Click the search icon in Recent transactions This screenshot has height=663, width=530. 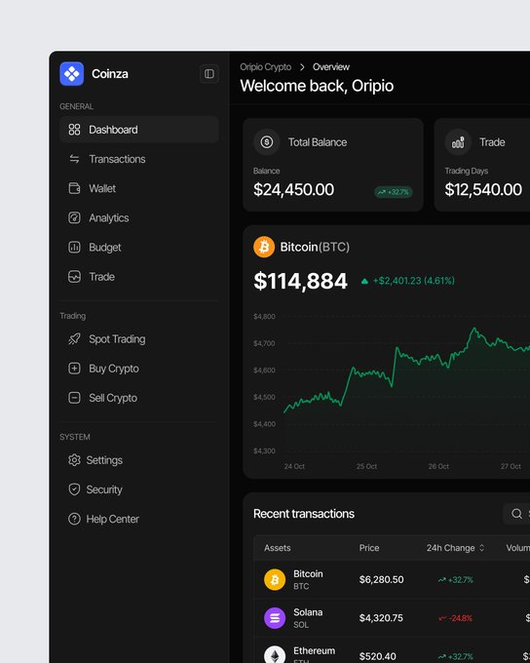pyautogui.click(x=517, y=514)
